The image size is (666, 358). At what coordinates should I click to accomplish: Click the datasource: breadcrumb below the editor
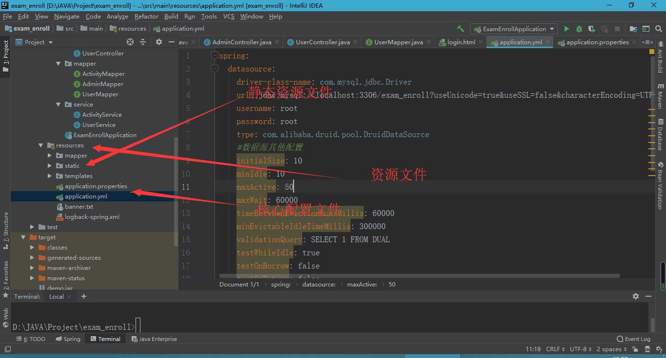[x=319, y=285]
